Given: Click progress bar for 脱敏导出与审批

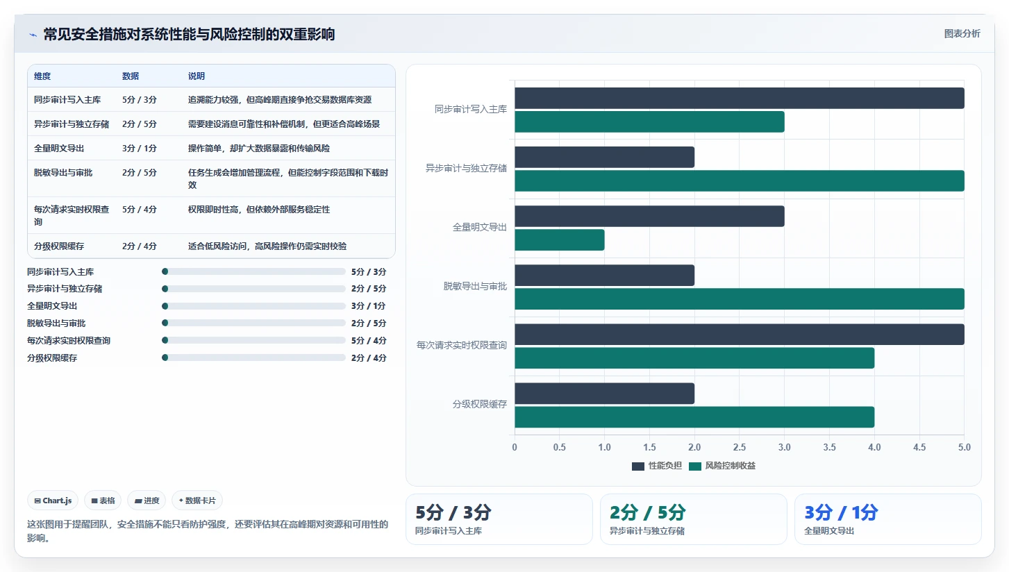Looking at the screenshot, I should tap(253, 323).
